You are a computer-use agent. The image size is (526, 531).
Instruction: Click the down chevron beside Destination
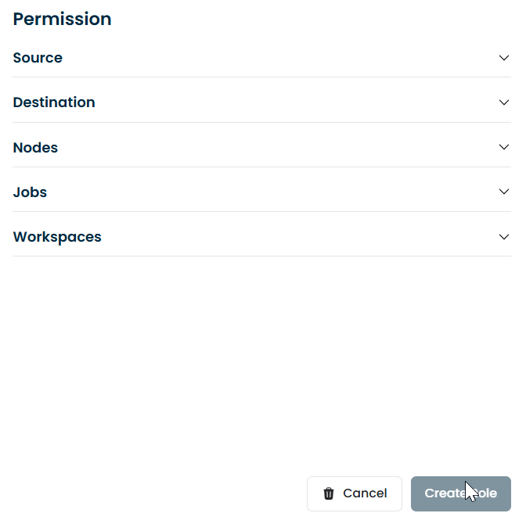tap(504, 102)
